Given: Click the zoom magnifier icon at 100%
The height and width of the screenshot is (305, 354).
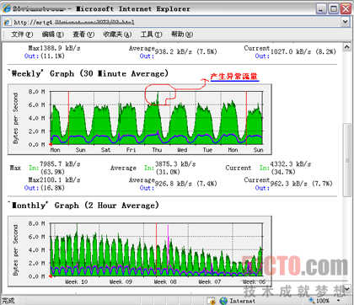Looking at the screenshot, I should [x=312, y=301].
